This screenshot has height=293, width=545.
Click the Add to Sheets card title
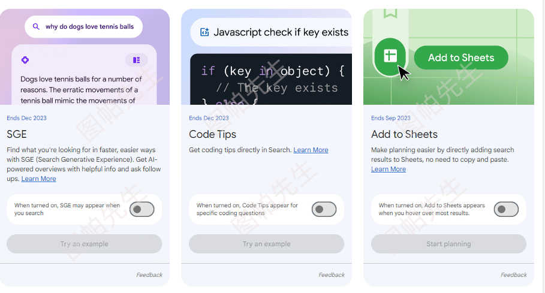click(404, 134)
